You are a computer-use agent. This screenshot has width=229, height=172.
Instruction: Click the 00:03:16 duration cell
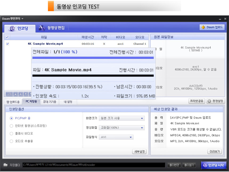click(x=88, y=44)
